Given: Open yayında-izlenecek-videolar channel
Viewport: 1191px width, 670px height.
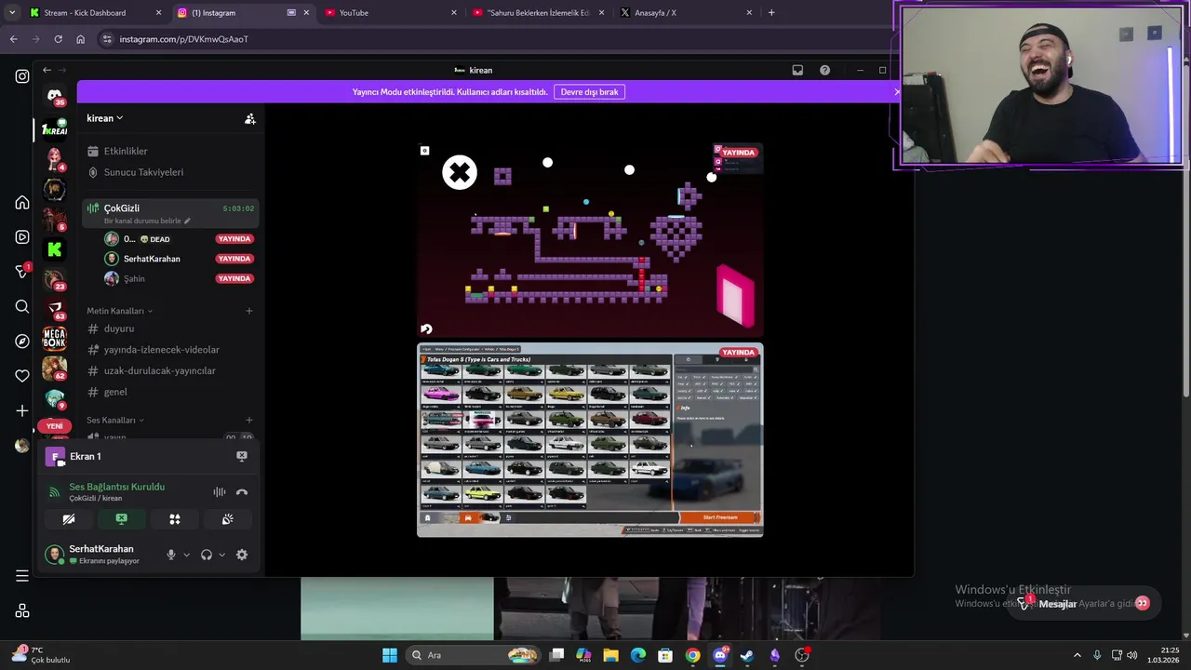Looking at the screenshot, I should (x=169, y=350).
